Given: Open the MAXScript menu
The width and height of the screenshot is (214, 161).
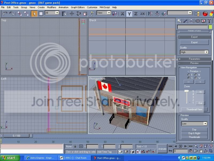Looking at the screenshot, I should 105,8.
